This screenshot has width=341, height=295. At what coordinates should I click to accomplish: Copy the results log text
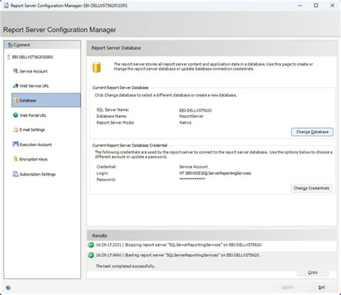(x=313, y=273)
